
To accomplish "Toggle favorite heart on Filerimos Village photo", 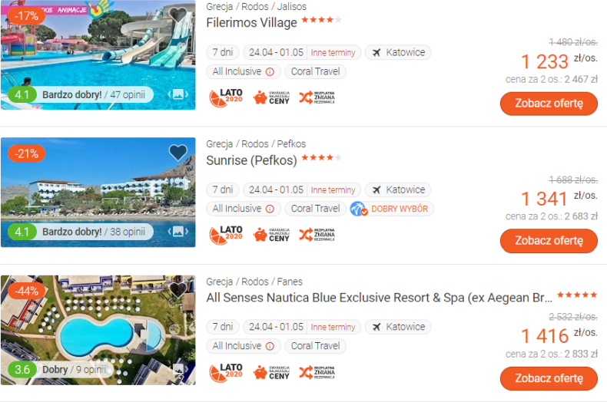I will (178, 15).
